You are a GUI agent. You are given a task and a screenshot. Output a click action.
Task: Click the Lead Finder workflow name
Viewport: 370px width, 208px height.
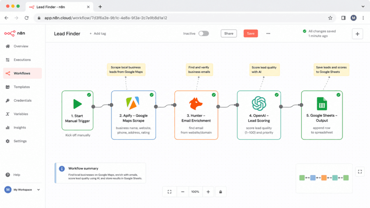[67, 34]
